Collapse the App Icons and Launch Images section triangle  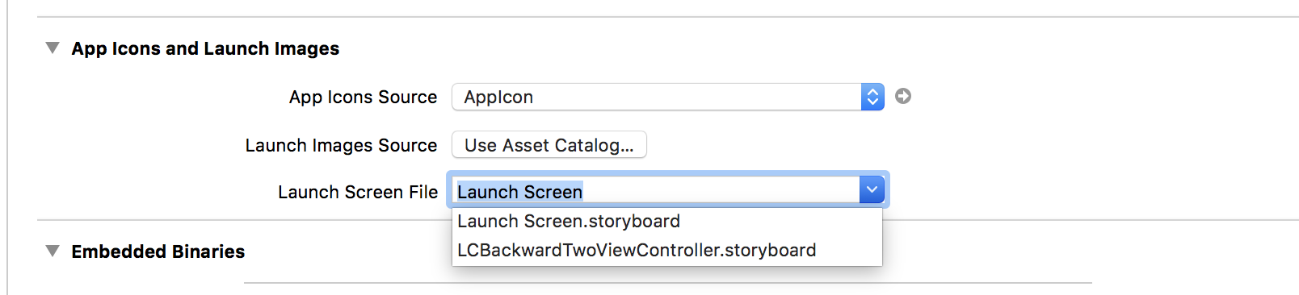pos(53,48)
